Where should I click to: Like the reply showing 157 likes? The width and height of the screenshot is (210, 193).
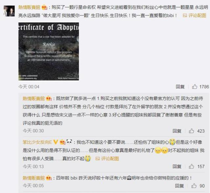click(x=191, y=166)
